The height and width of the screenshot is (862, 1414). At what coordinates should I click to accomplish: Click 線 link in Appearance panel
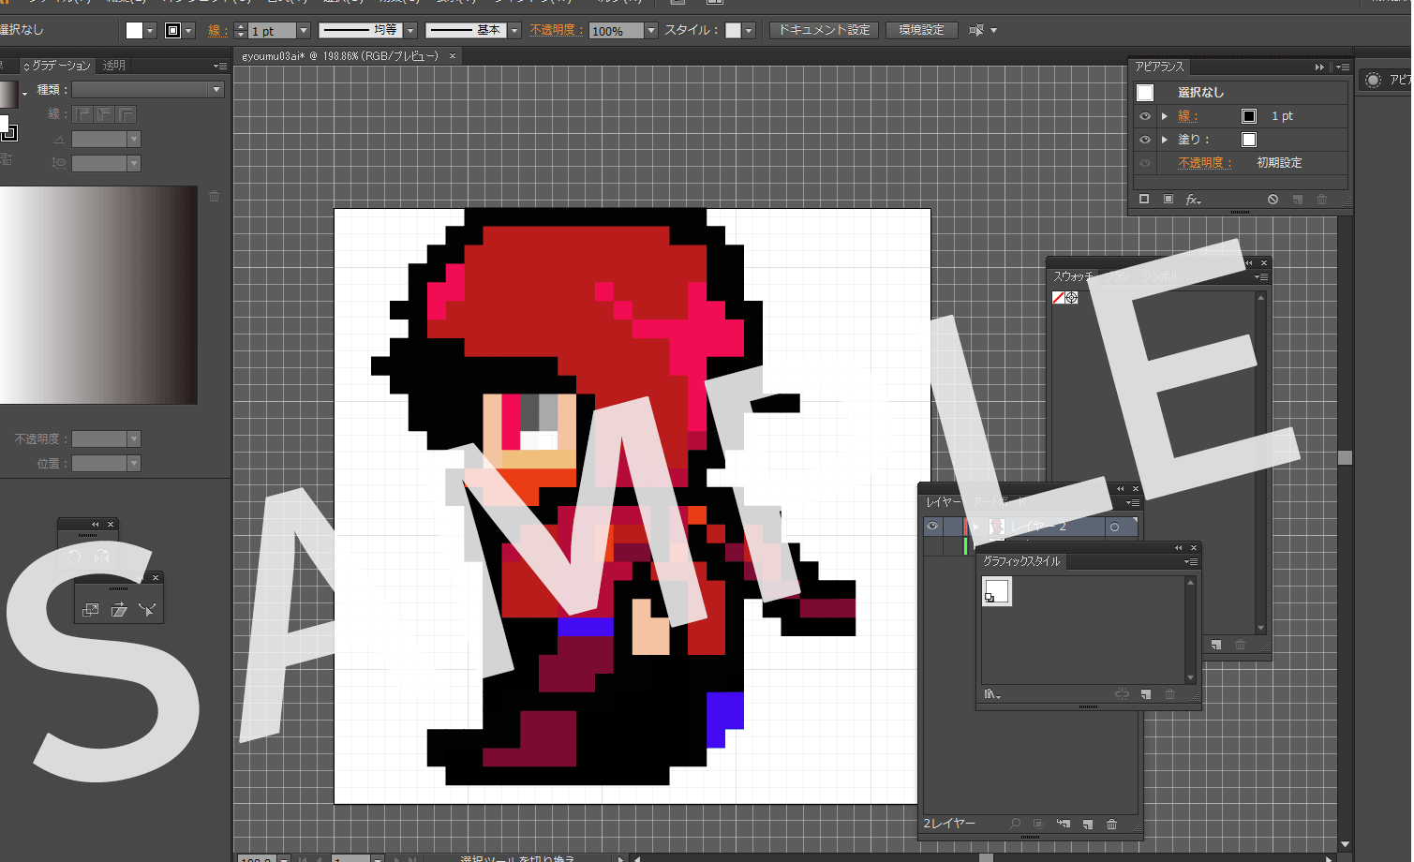coord(1186,116)
